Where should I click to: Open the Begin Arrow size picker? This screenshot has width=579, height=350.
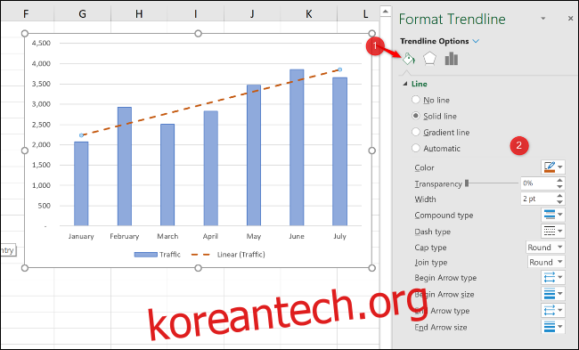(553, 294)
